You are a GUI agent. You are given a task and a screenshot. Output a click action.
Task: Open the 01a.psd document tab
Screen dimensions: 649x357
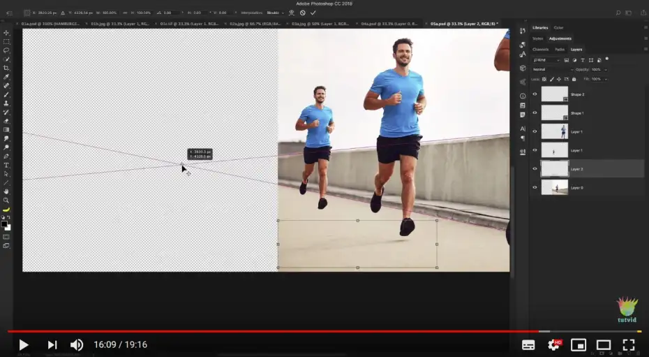click(50, 24)
